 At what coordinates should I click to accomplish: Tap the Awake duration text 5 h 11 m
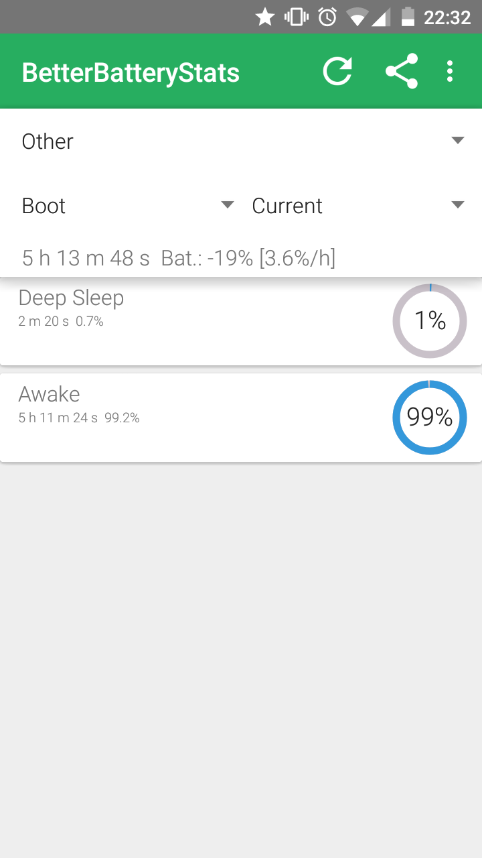[58, 418]
